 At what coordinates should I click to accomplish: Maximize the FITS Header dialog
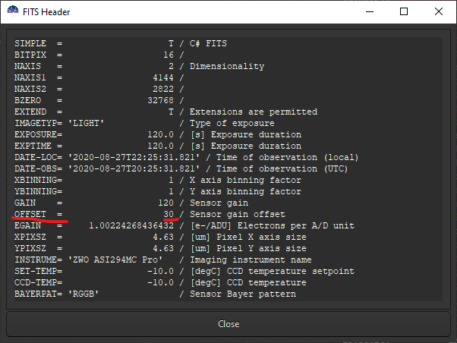404,11
